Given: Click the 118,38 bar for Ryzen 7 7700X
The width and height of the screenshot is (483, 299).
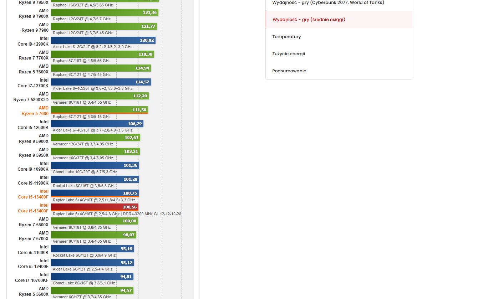Looking at the screenshot, I should click(x=102, y=54).
